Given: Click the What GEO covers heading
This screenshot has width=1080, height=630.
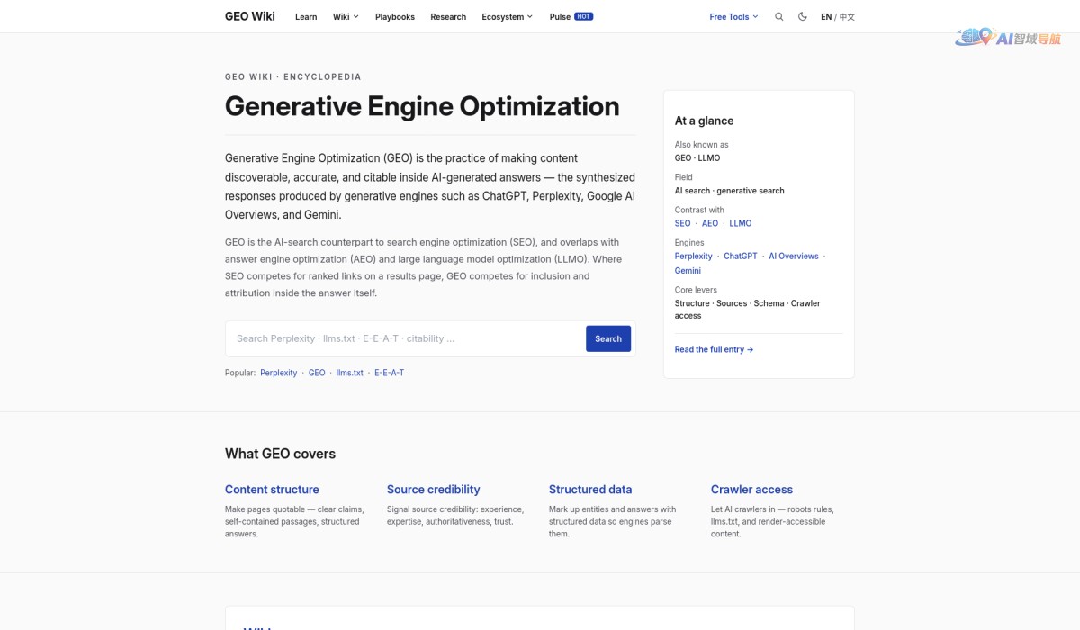Looking at the screenshot, I should (x=280, y=454).
